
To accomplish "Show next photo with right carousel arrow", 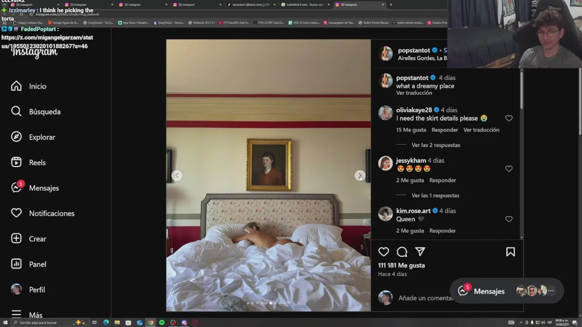I will tap(360, 176).
